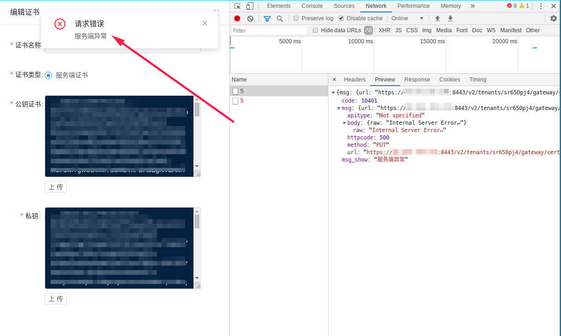Open the network filter funnel icon
This screenshot has width=561, height=336.
pyautogui.click(x=267, y=18)
